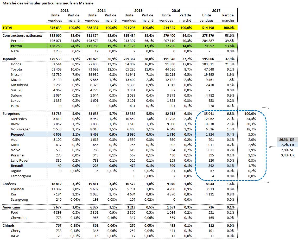Select the 2017 year header
The image size is (298, 241).
216,11
